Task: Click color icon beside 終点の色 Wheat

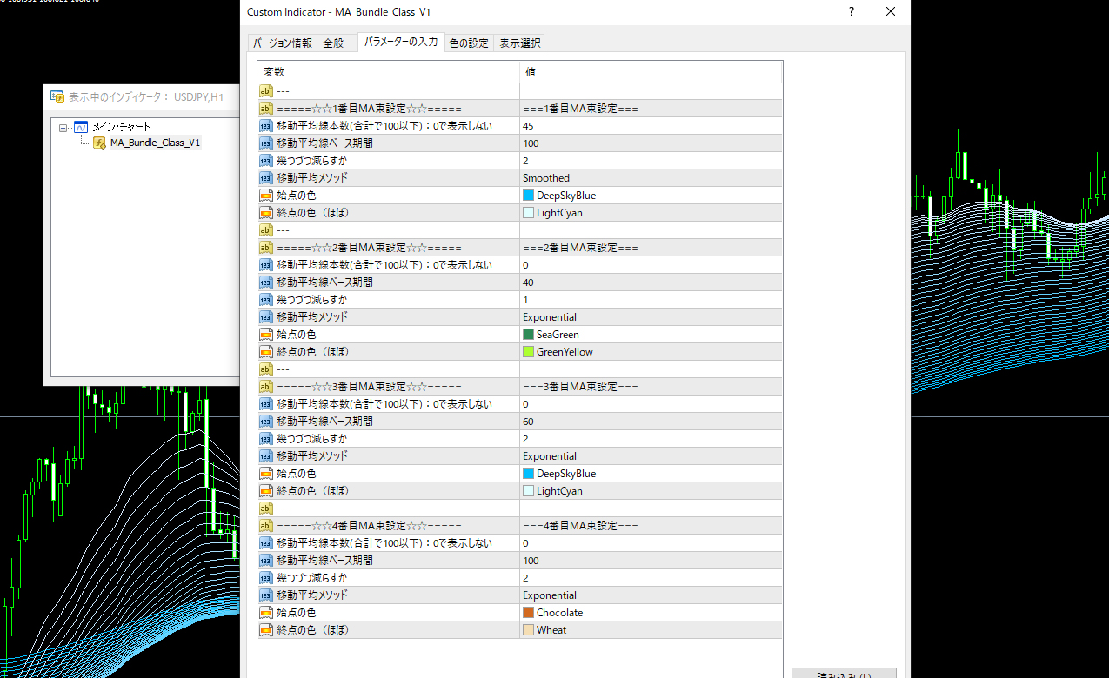Action: [266, 630]
